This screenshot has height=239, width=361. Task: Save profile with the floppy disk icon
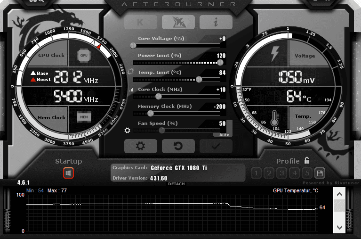(320, 173)
